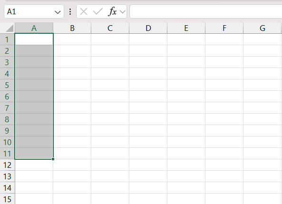
Task: Select row 3 header
Action: [x=7, y=62]
